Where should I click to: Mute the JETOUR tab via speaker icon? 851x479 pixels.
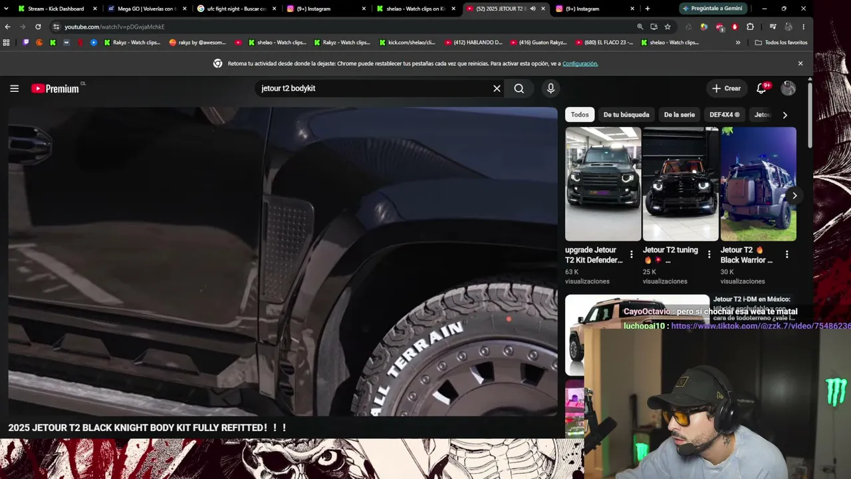coord(533,9)
